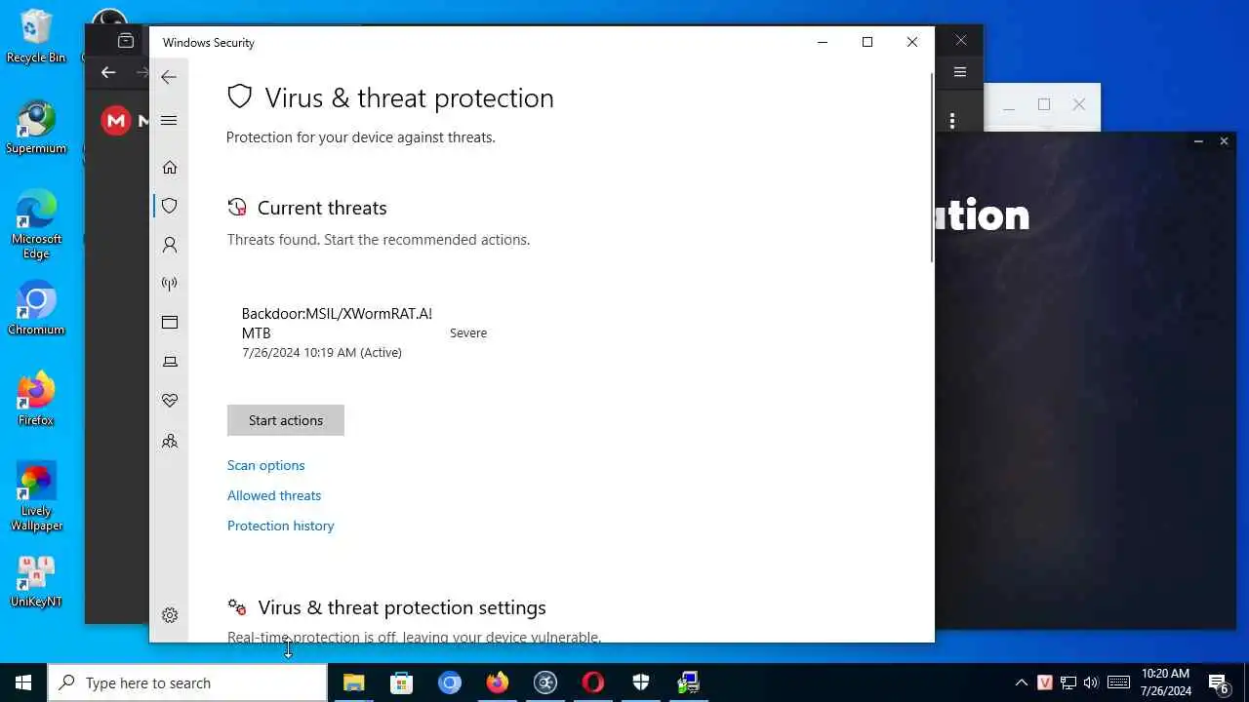Click Current threats heading
1249x702 pixels.
322,208
